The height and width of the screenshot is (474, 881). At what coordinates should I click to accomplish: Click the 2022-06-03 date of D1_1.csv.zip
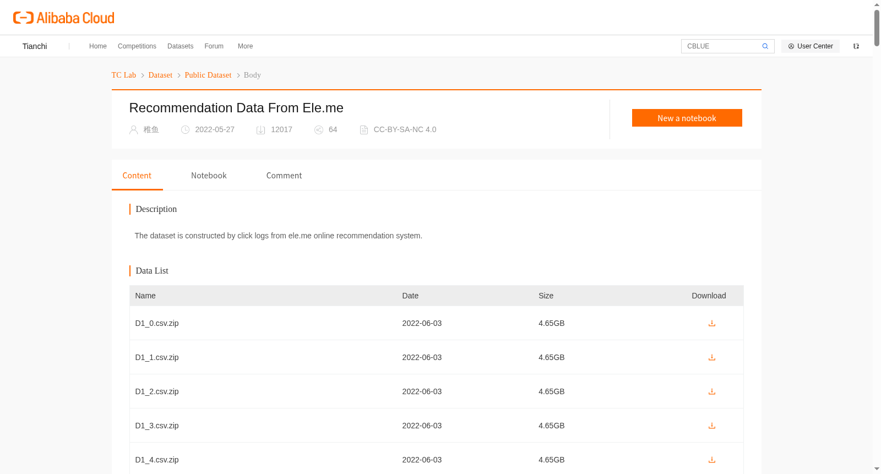422,357
